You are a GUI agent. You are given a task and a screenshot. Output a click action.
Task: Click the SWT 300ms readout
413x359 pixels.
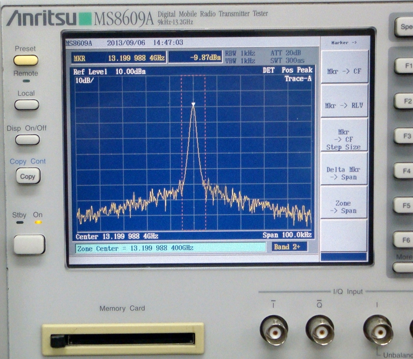click(287, 61)
